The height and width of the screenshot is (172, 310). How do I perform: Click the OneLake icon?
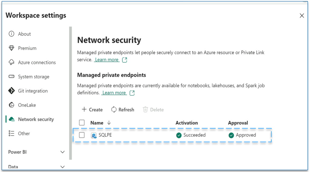click(x=12, y=105)
